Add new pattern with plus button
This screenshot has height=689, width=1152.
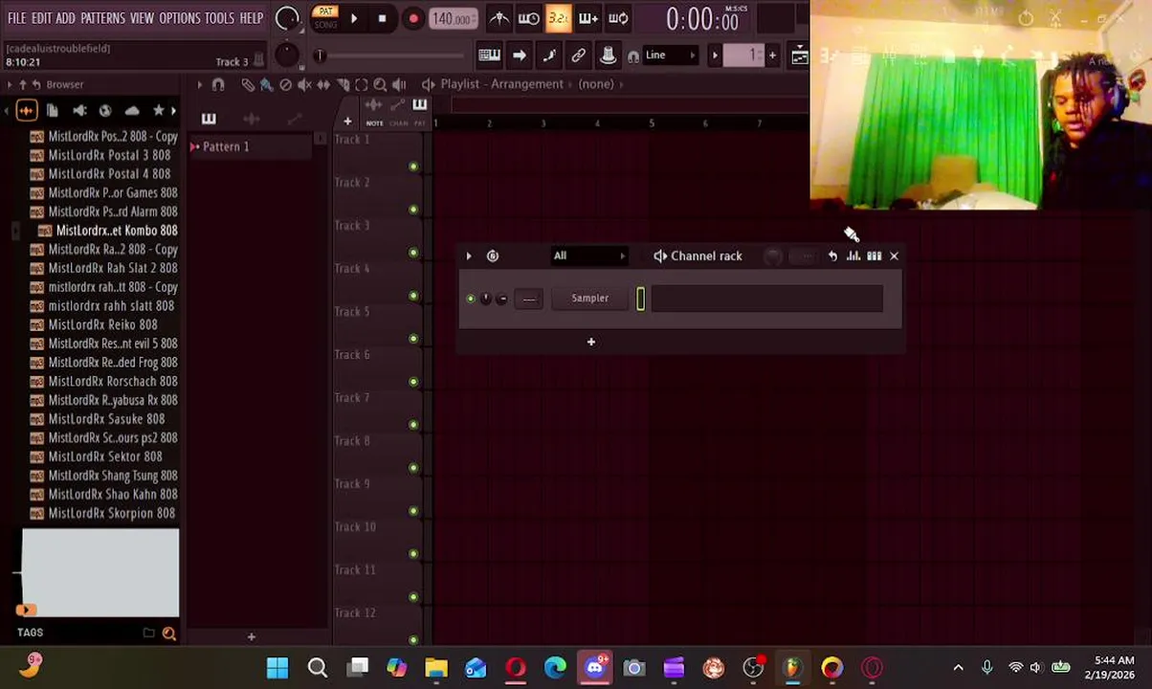point(772,56)
